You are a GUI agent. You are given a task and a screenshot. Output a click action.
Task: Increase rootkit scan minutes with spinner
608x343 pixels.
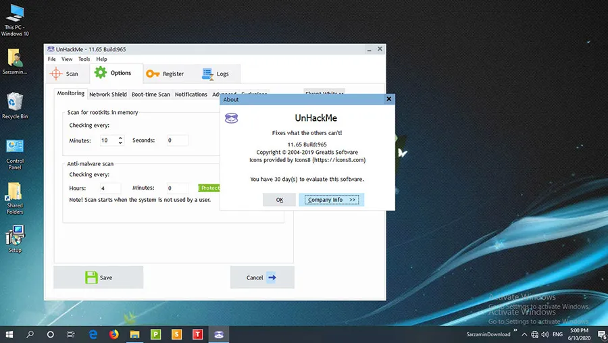[121, 138]
